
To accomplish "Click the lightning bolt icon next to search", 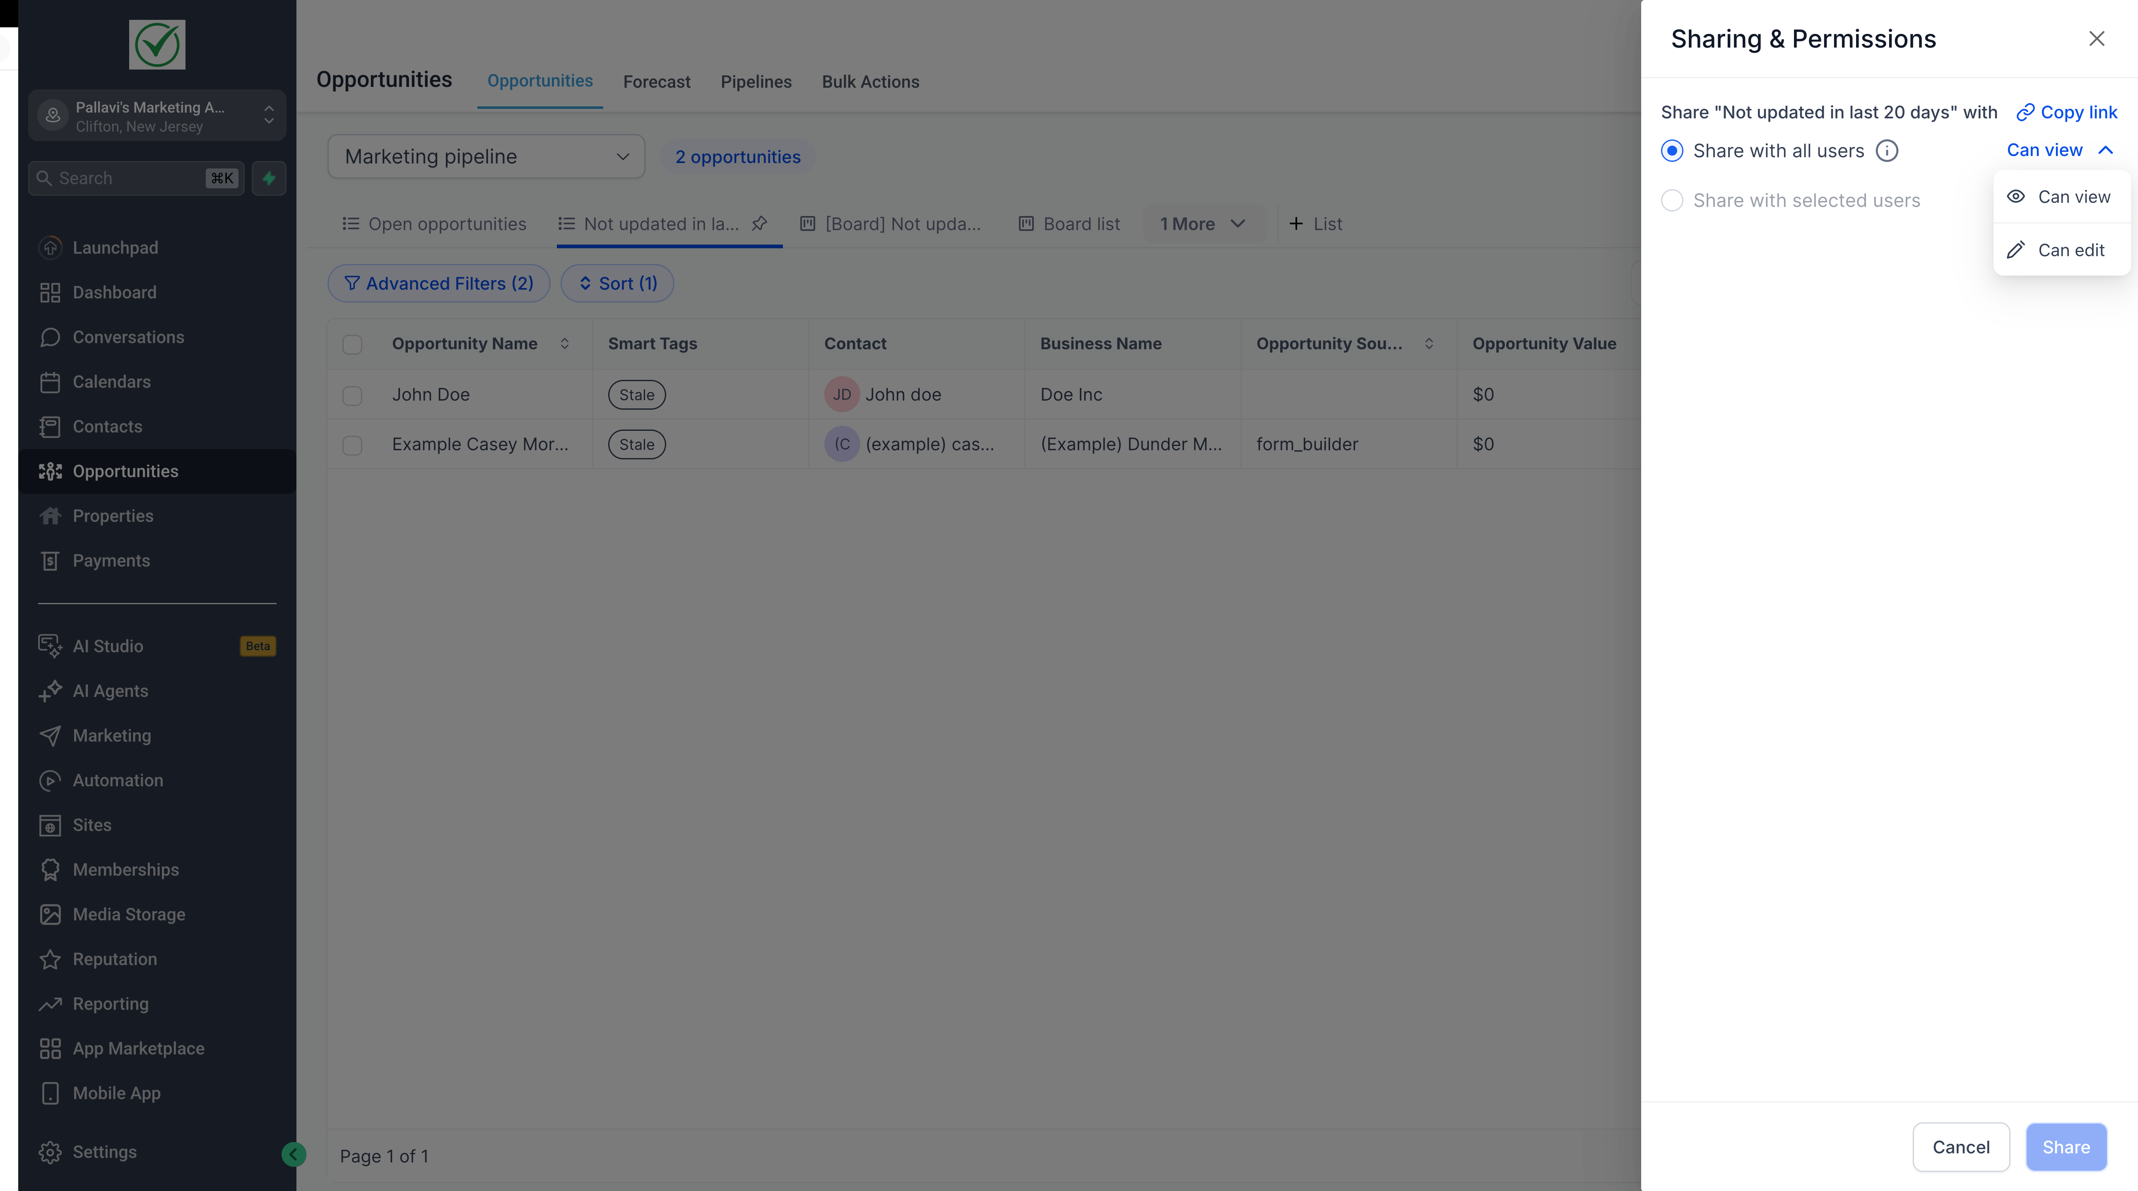I will pos(268,178).
